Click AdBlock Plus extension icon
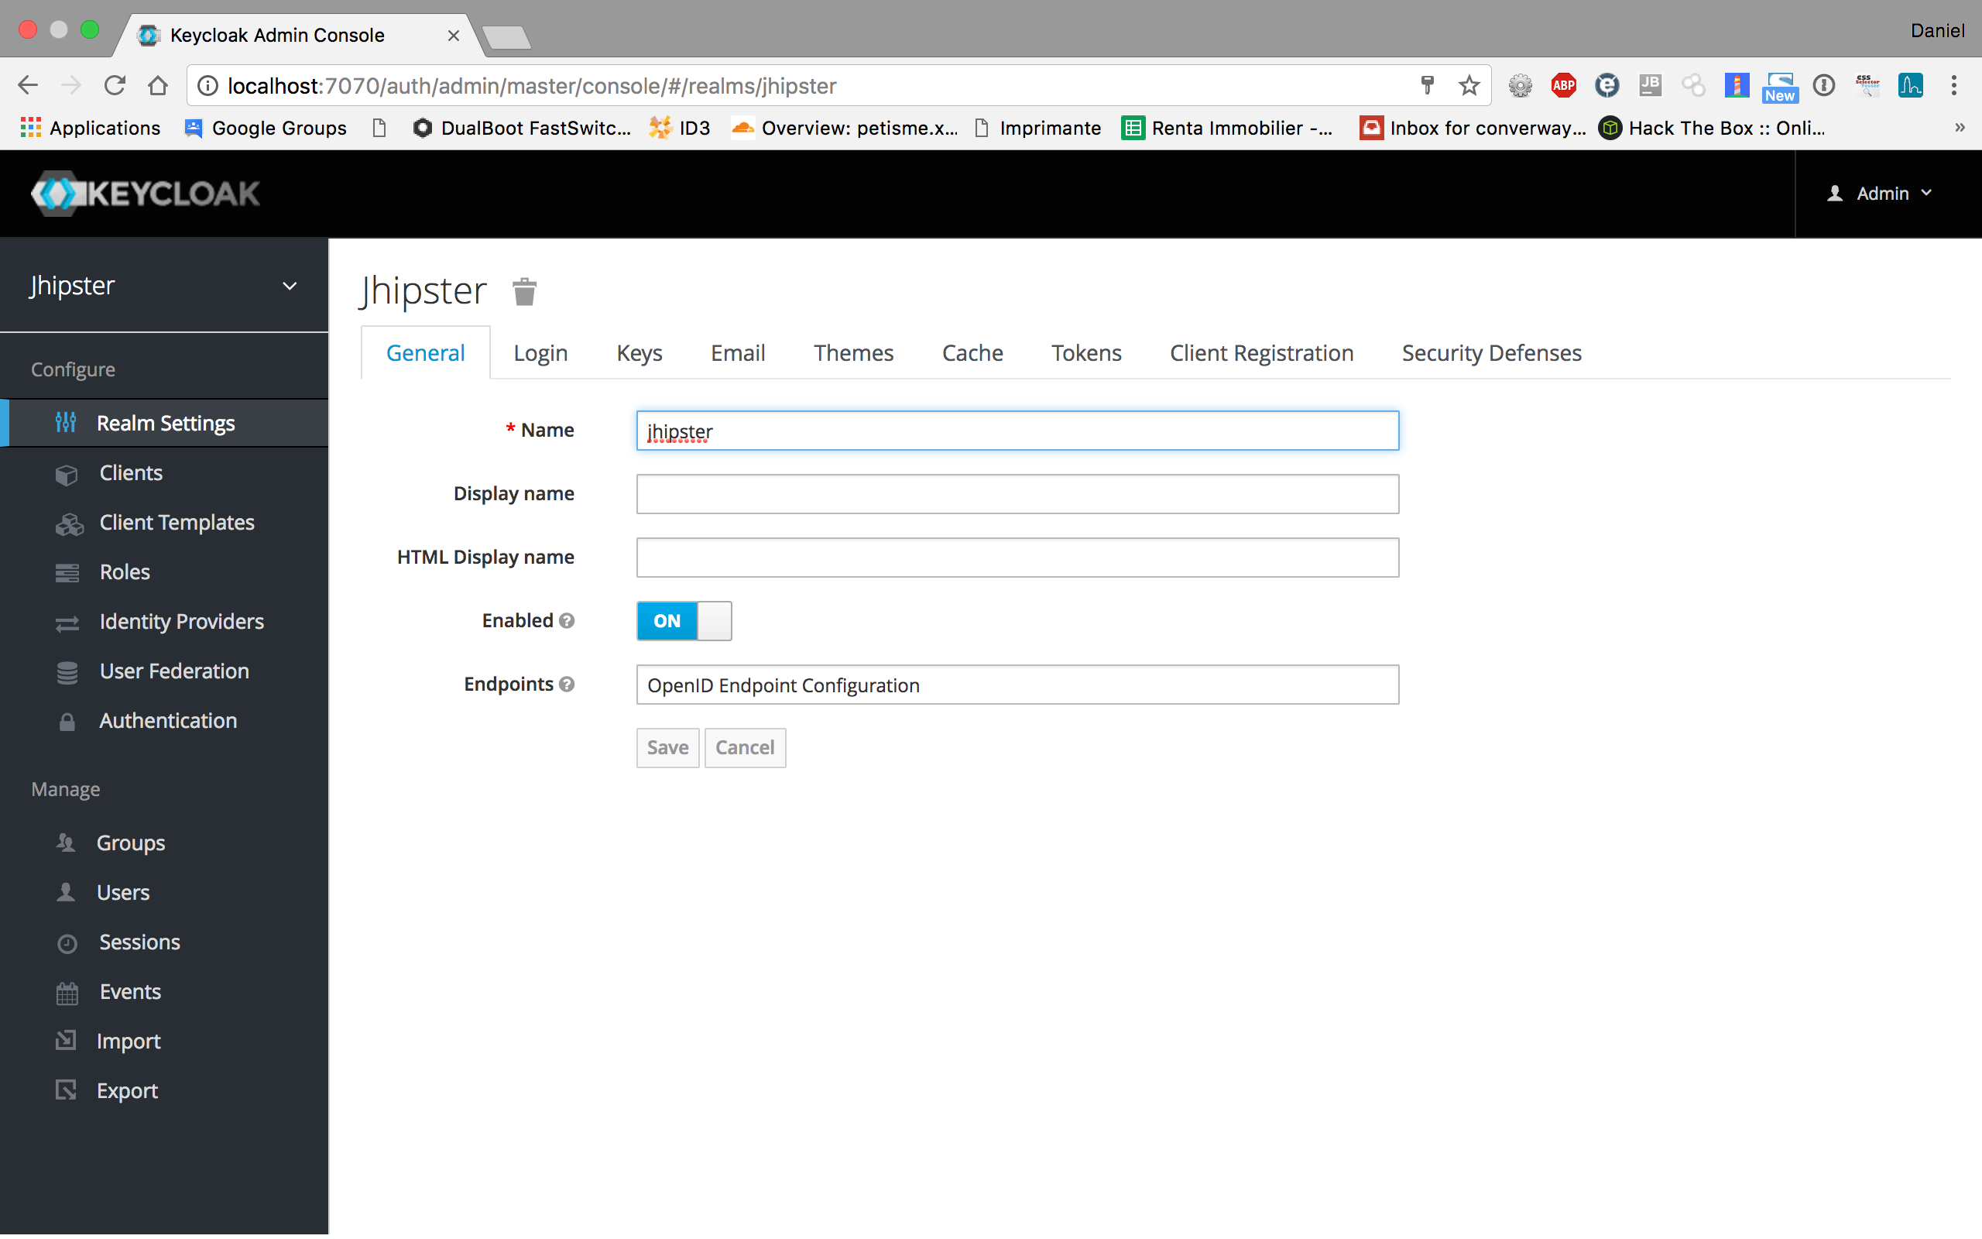Image resolution: width=1982 pixels, height=1239 pixels. coord(1562,85)
